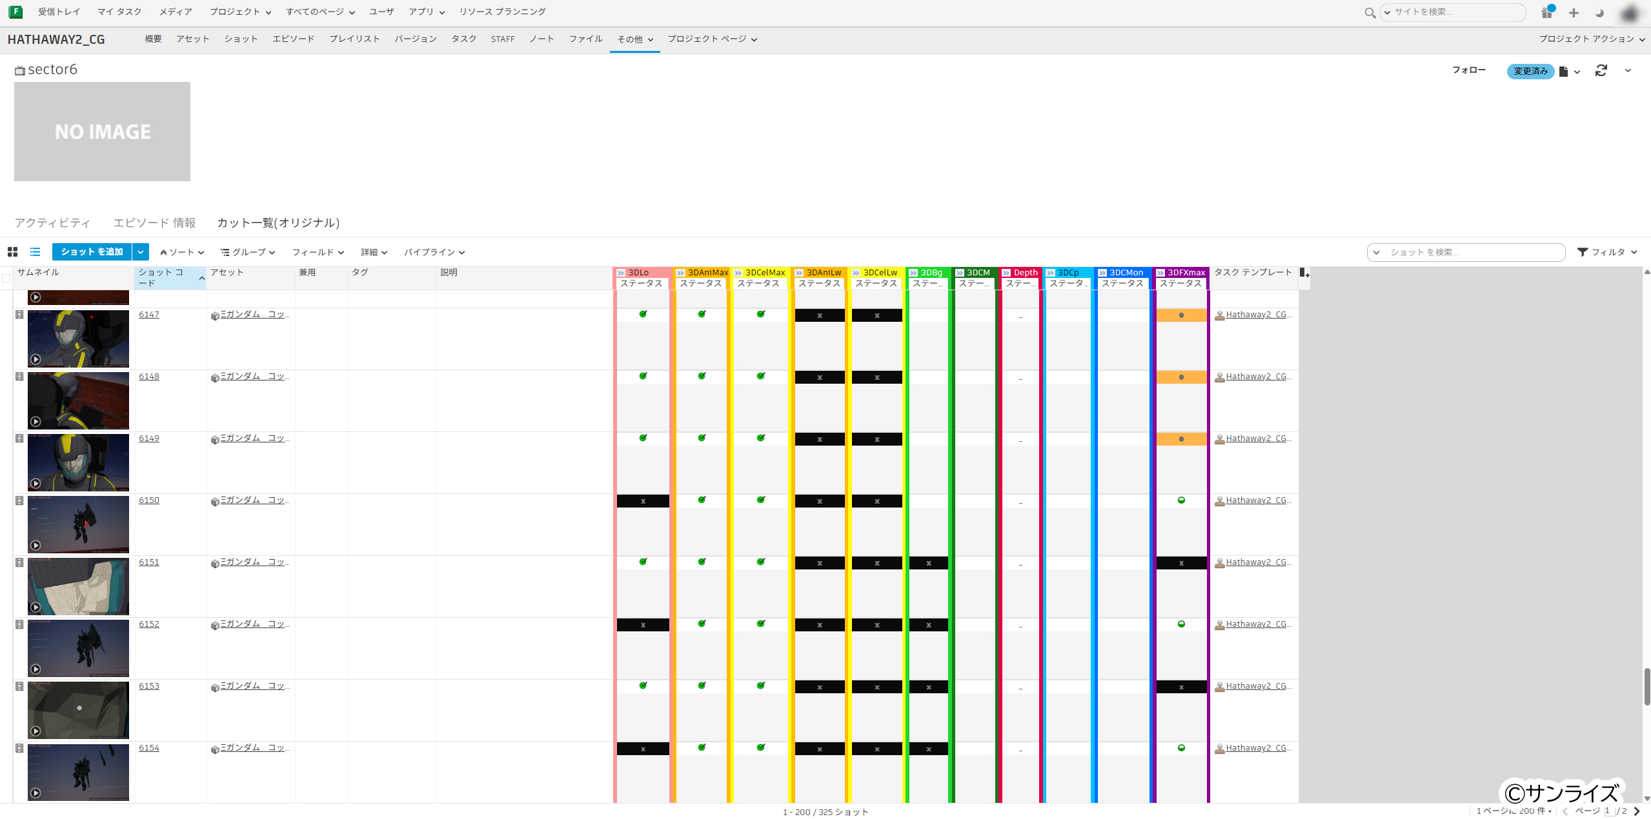
Task: Open the グループ dropdown
Action: [x=248, y=252]
